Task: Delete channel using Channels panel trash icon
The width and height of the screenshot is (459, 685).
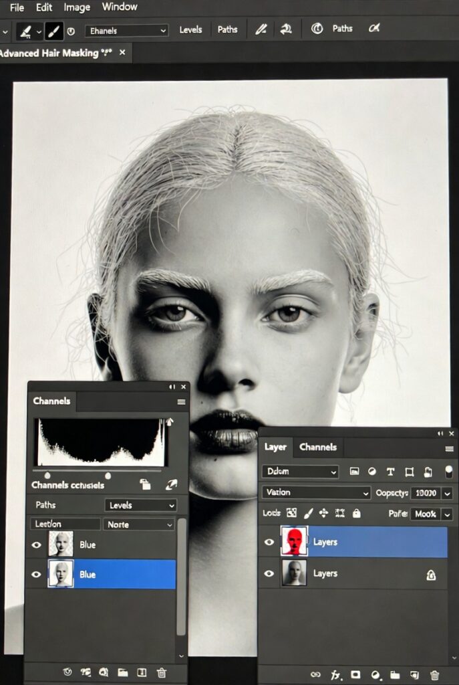Action: click(162, 673)
